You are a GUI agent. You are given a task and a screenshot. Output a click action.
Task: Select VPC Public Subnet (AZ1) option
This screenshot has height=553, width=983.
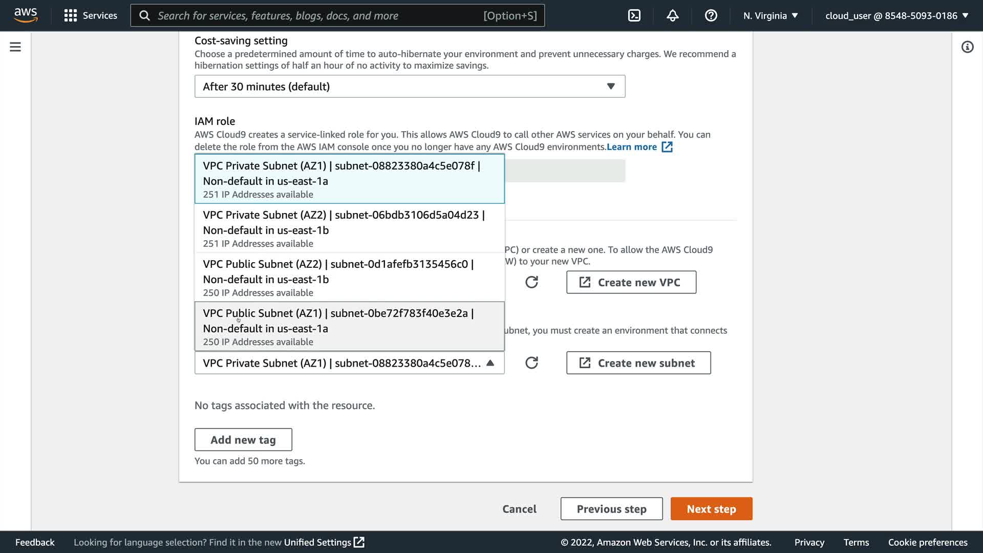pos(349,326)
